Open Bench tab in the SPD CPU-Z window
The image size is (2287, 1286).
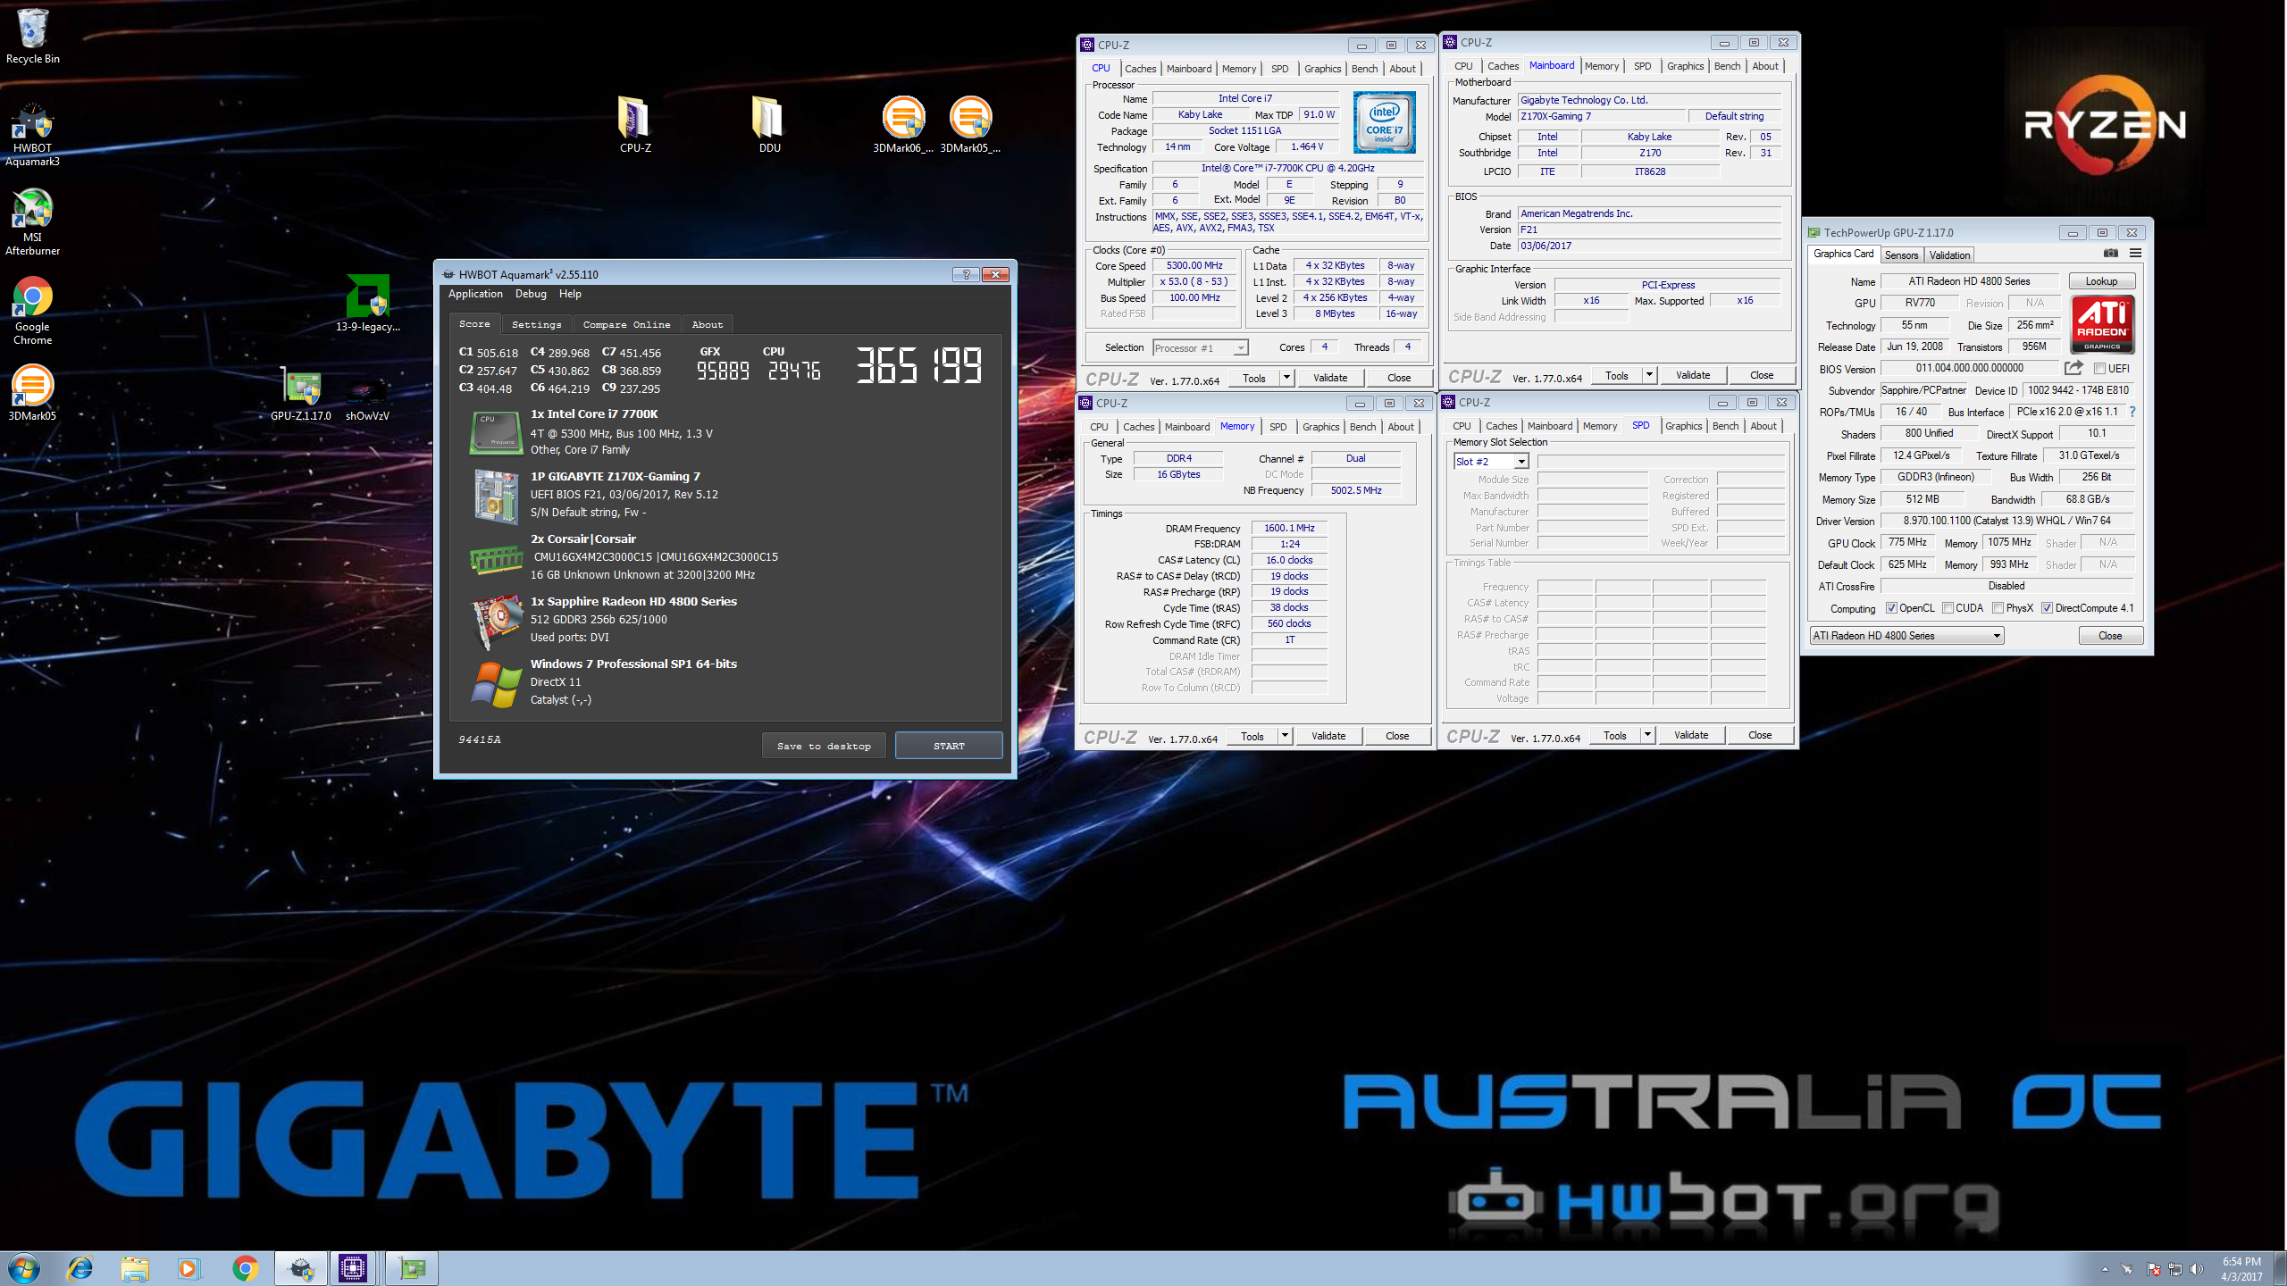(x=1725, y=426)
